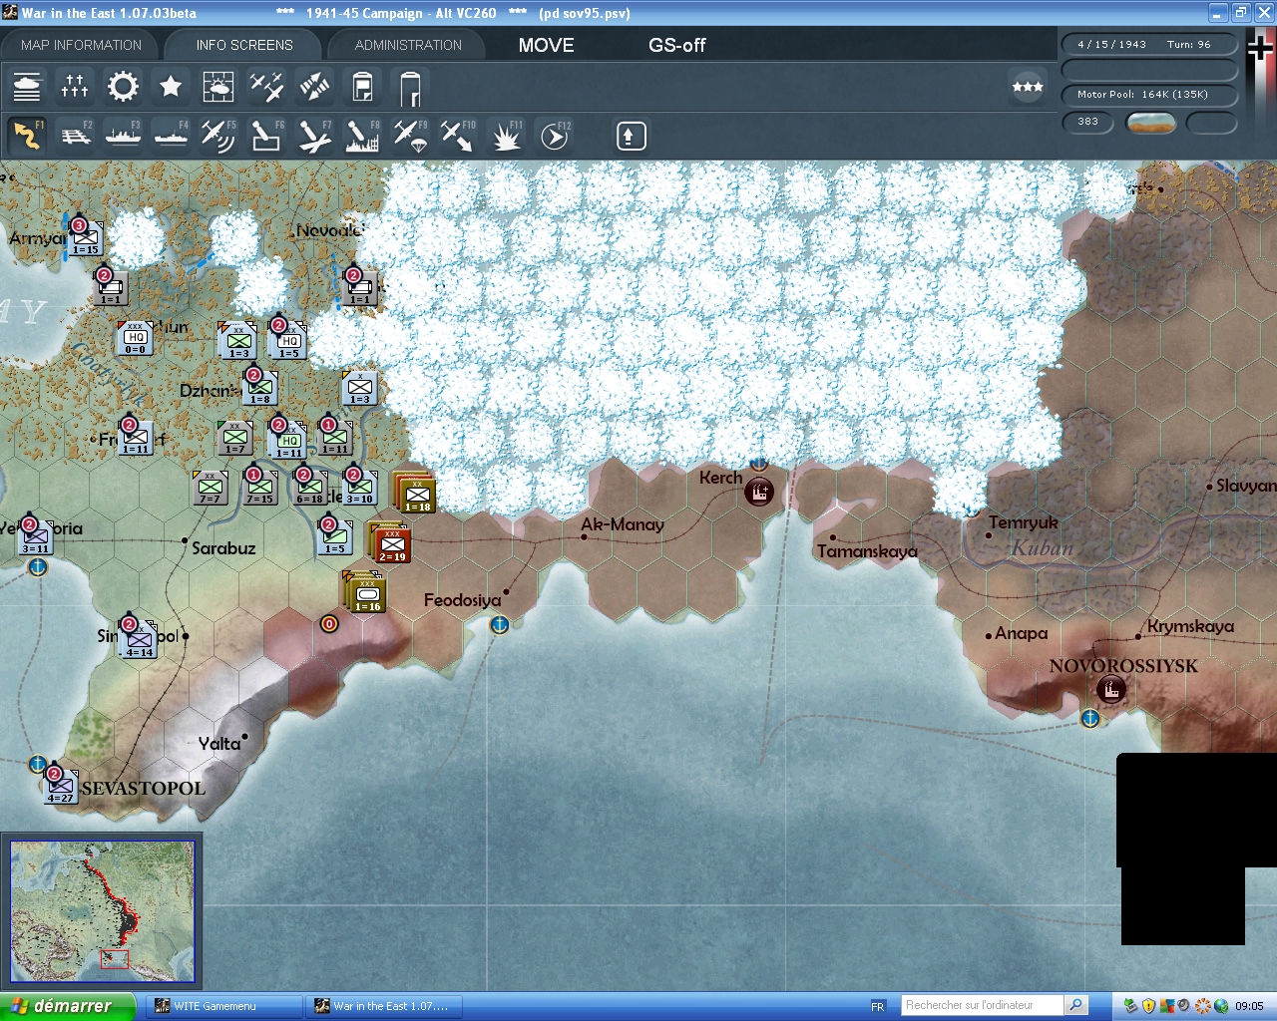The width and height of the screenshot is (1277, 1021).
Task: Click the Novorossiysk factory city icon
Action: click(x=1110, y=689)
